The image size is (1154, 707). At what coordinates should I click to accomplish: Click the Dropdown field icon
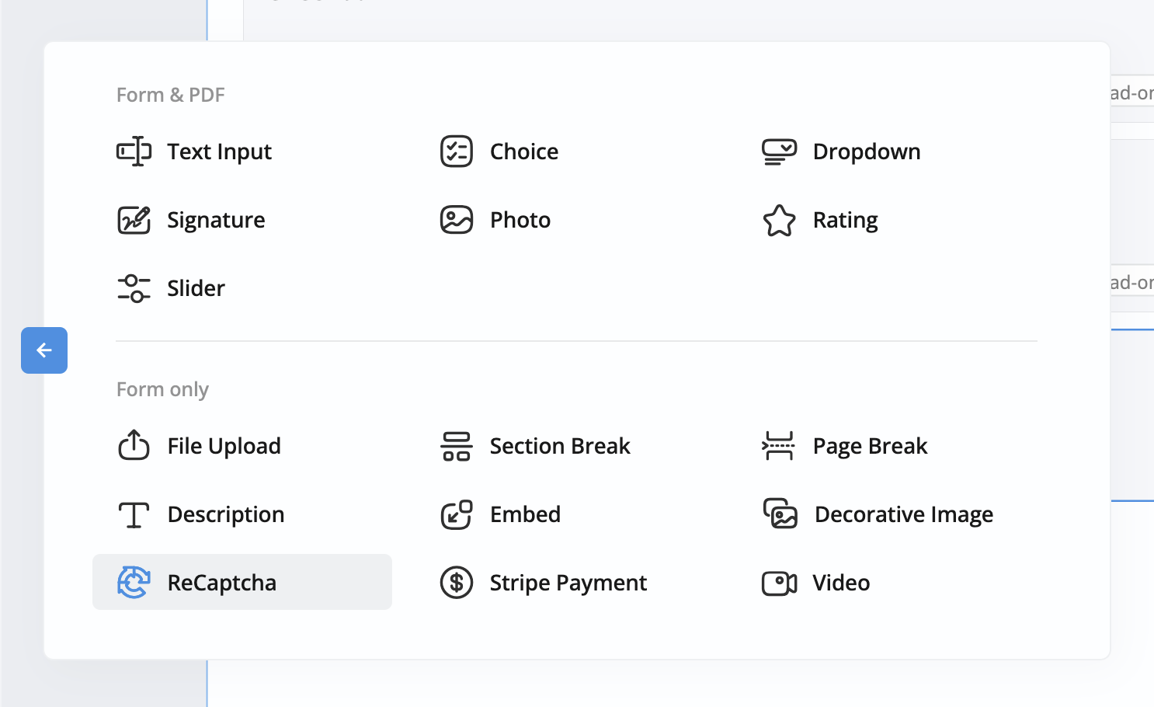(779, 151)
